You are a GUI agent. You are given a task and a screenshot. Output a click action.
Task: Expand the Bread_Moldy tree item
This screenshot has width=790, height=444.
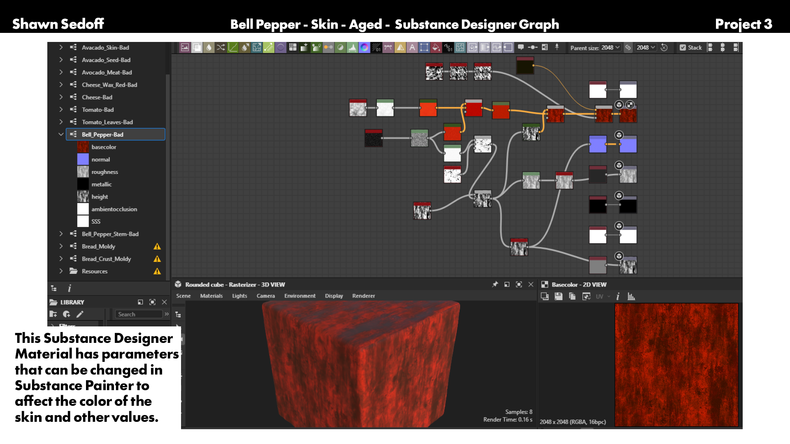61,246
